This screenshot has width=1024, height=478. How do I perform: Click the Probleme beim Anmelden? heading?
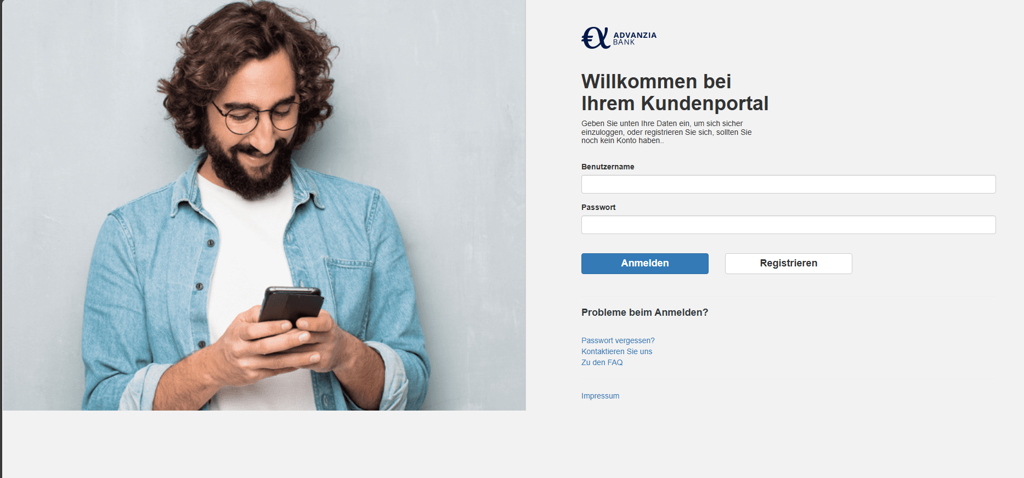click(644, 312)
